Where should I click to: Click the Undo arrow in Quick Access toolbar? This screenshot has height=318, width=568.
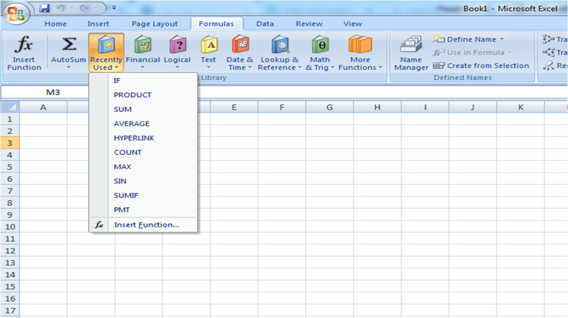tap(60, 8)
